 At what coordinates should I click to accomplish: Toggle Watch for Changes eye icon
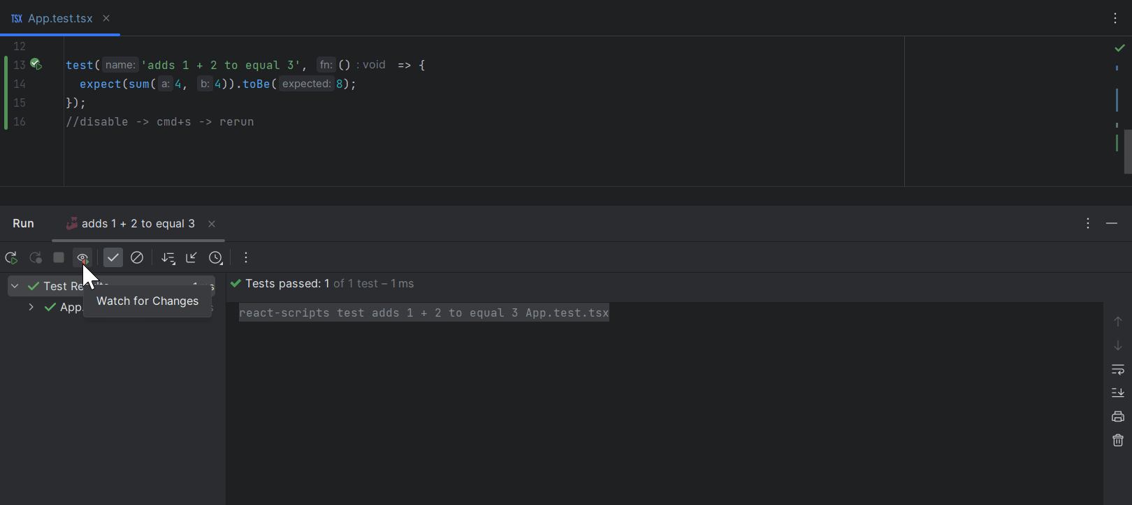[x=82, y=258]
